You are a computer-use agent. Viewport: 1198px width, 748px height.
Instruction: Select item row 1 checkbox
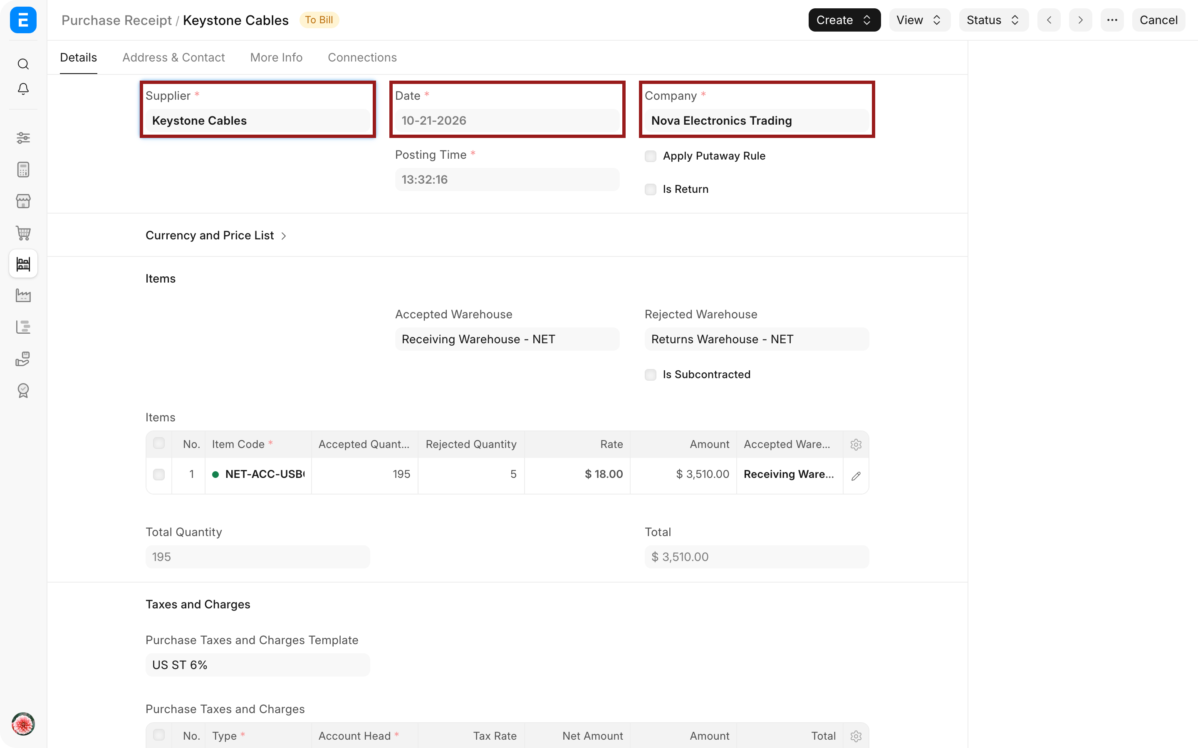(159, 475)
